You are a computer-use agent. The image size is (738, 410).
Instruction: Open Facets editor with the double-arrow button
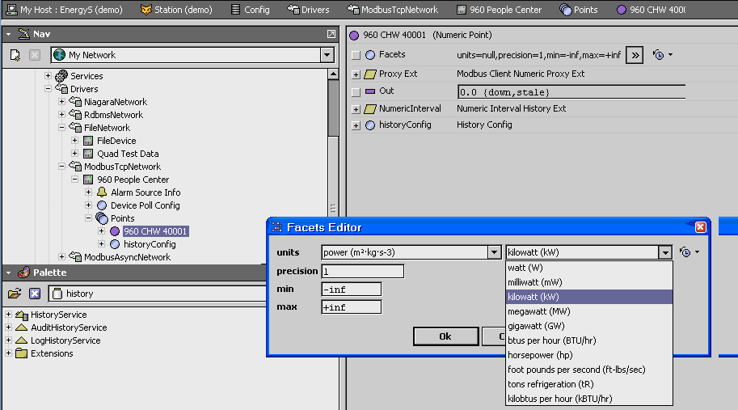635,55
